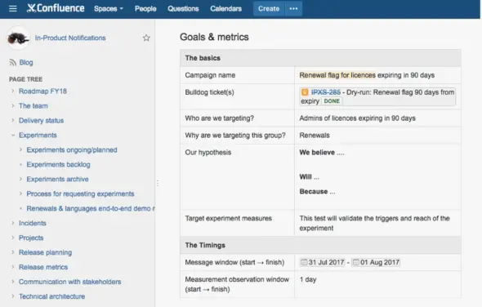The image size is (482, 307).
Task: Click the Confluence logo
Action: (x=56, y=8)
